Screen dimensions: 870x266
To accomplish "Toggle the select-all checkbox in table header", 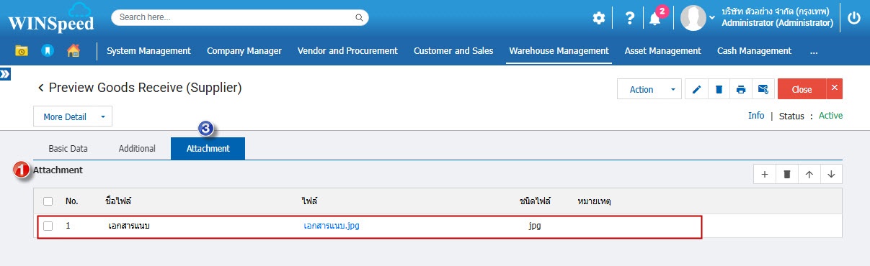I will tap(48, 201).
